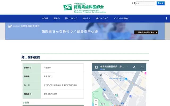The width and height of the screenshot is (170, 106).
Task: Open the Facebook page icon
Action: click(x=167, y=18)
